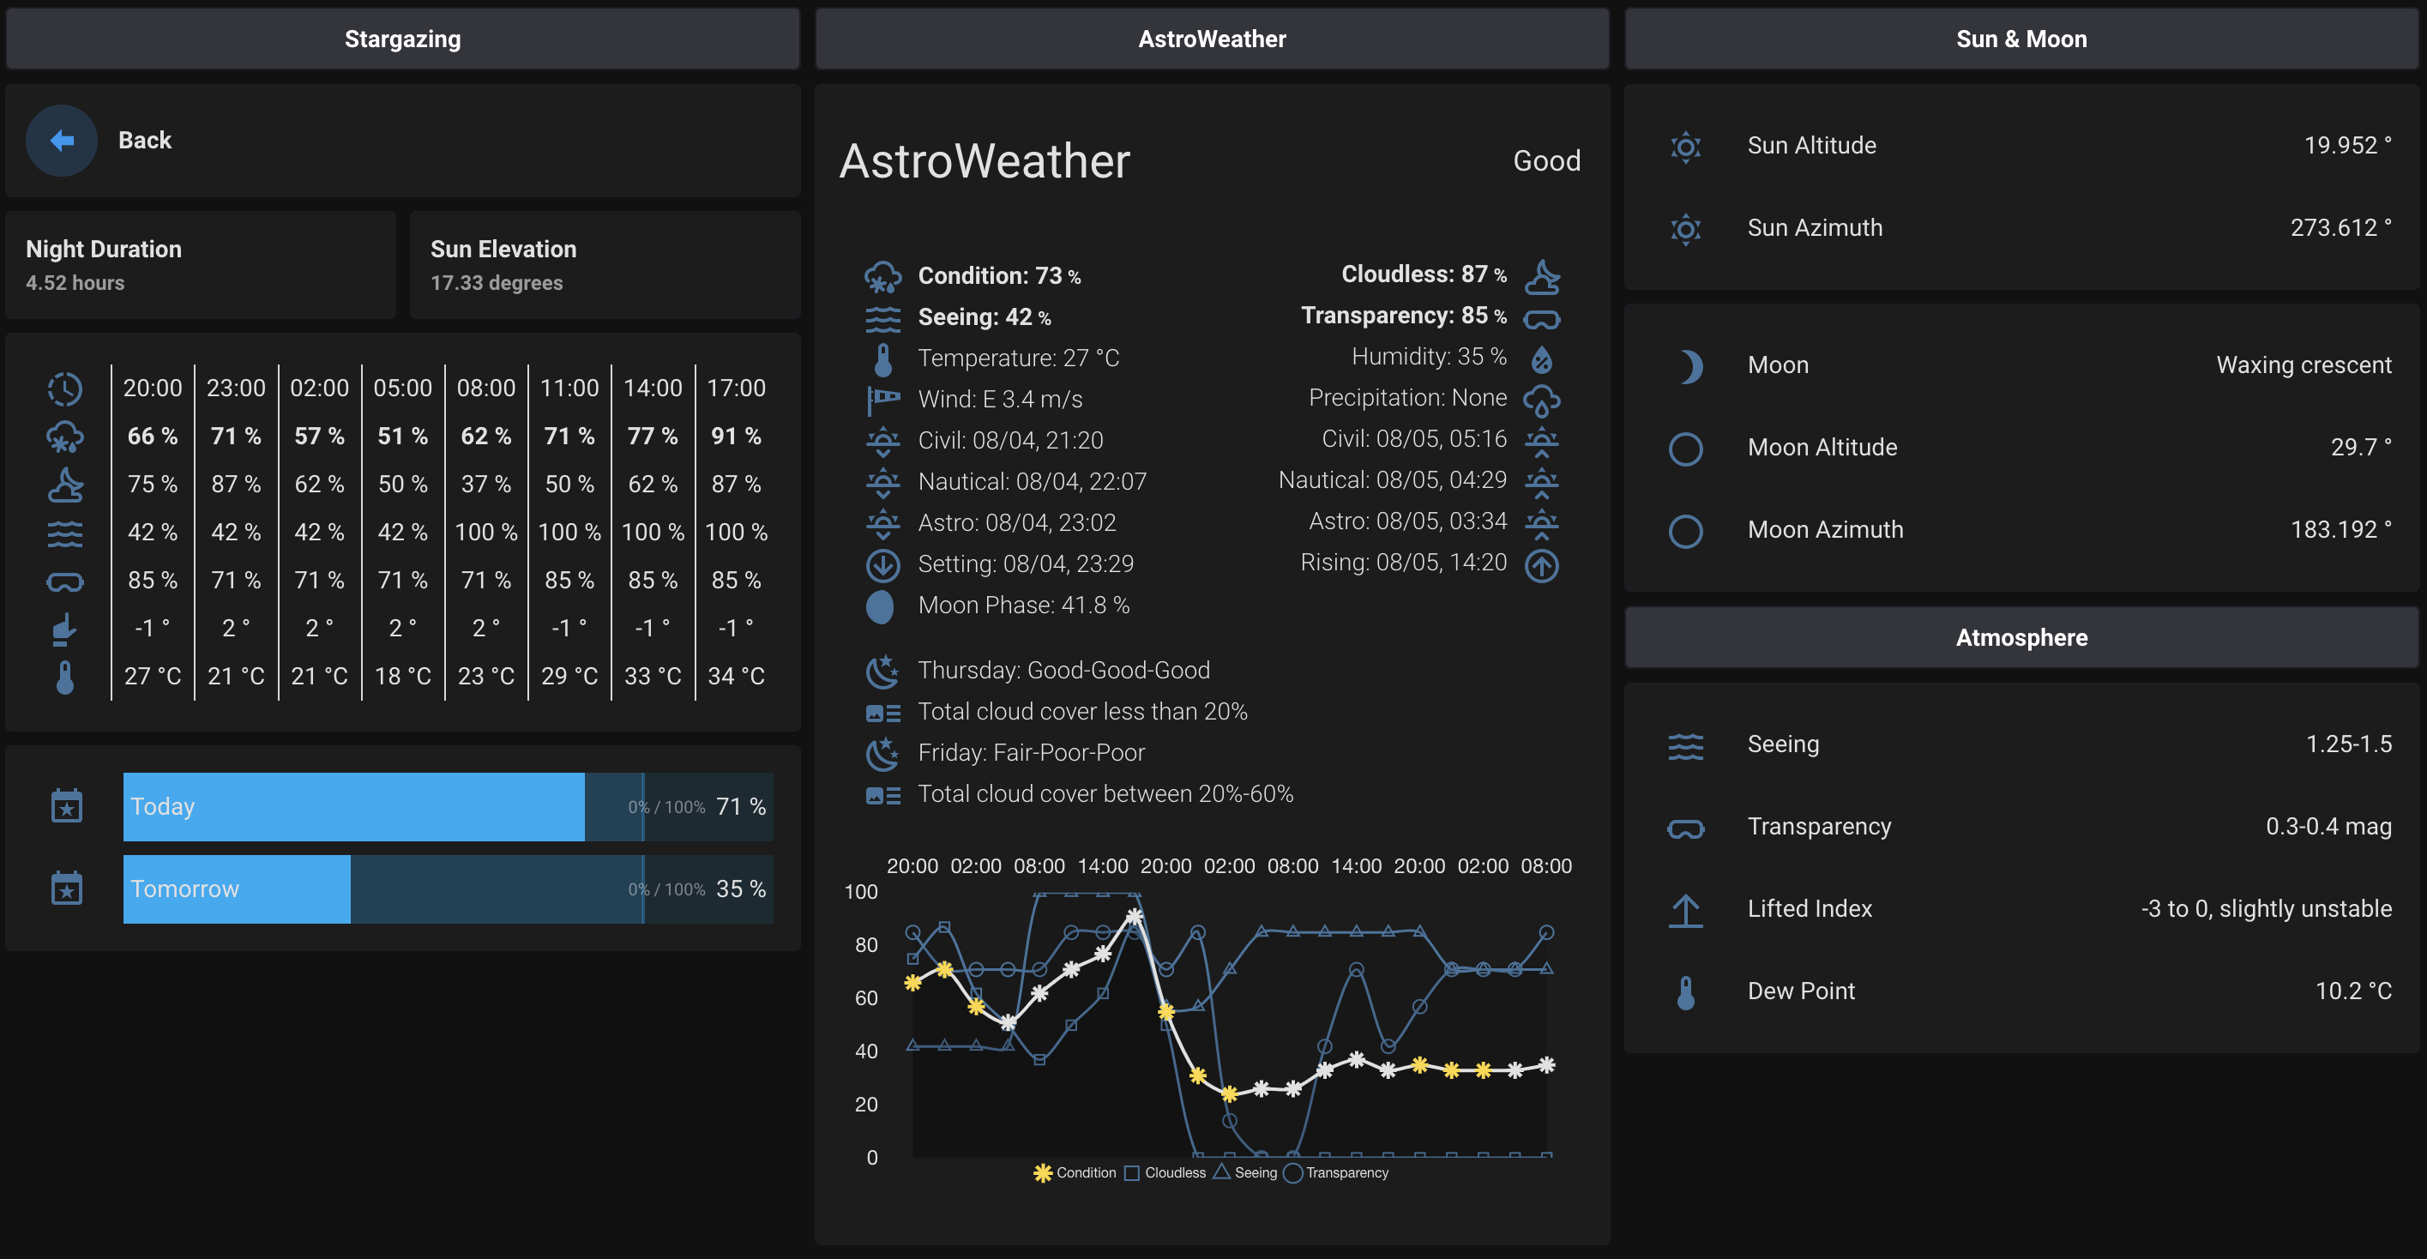Click the Today 71 % progress bar
The height and width of the screenshot is (1259, 2427).
point(448,807)
